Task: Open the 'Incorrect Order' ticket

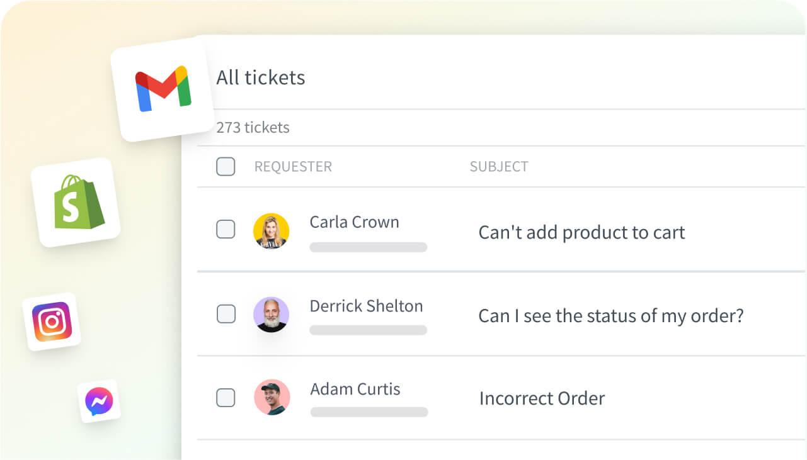Action: 542,398
